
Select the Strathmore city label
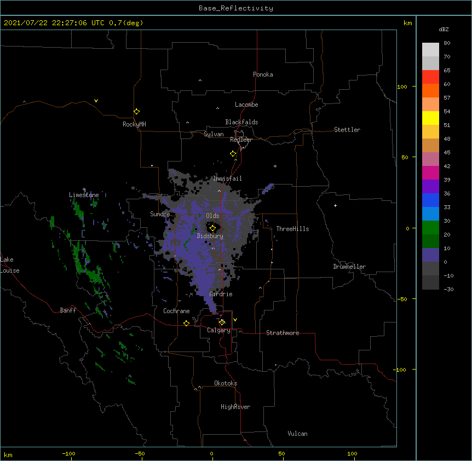click(283, 333)
